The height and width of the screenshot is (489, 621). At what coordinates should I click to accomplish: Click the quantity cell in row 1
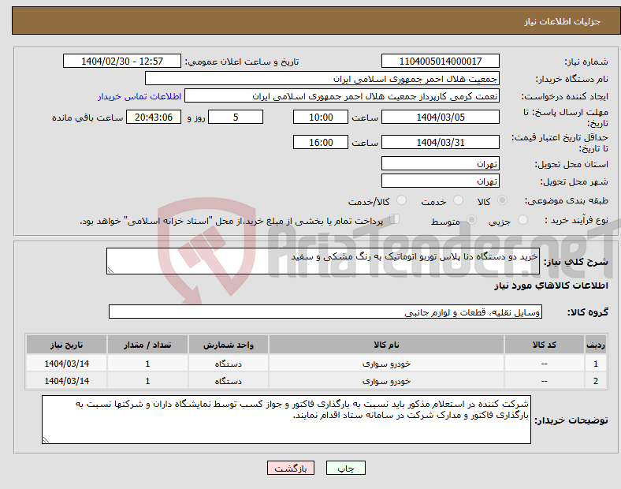point(147,364)
